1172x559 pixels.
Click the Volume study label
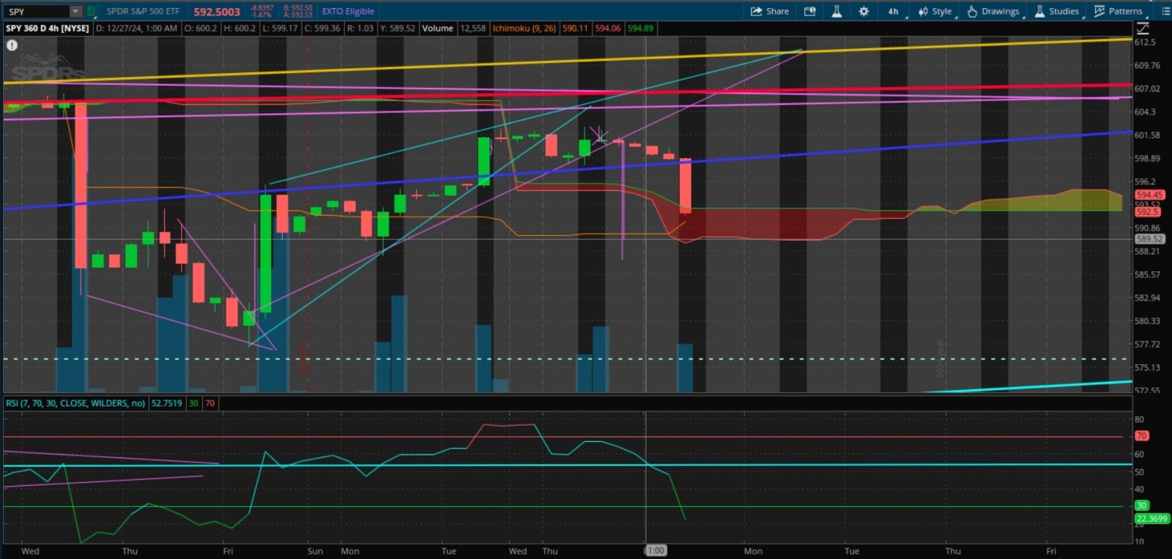[x=437, y=29]
